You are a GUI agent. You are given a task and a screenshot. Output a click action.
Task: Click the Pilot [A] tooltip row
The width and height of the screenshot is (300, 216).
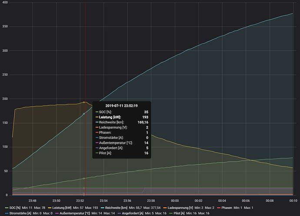point(122,153)
